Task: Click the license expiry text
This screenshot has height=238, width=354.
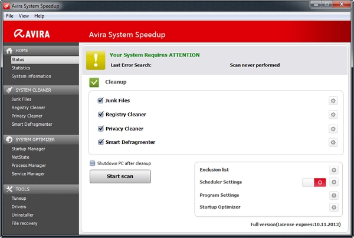Action: (x=296, y=224)
